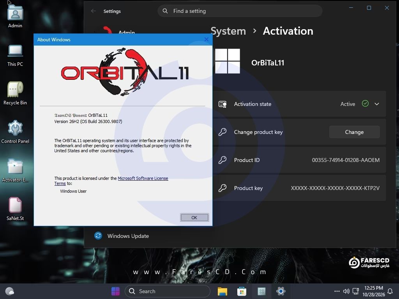Click the System breadcrumb in Settings
Viewport: 399px width, 299px height.
[x=228, y=31]
